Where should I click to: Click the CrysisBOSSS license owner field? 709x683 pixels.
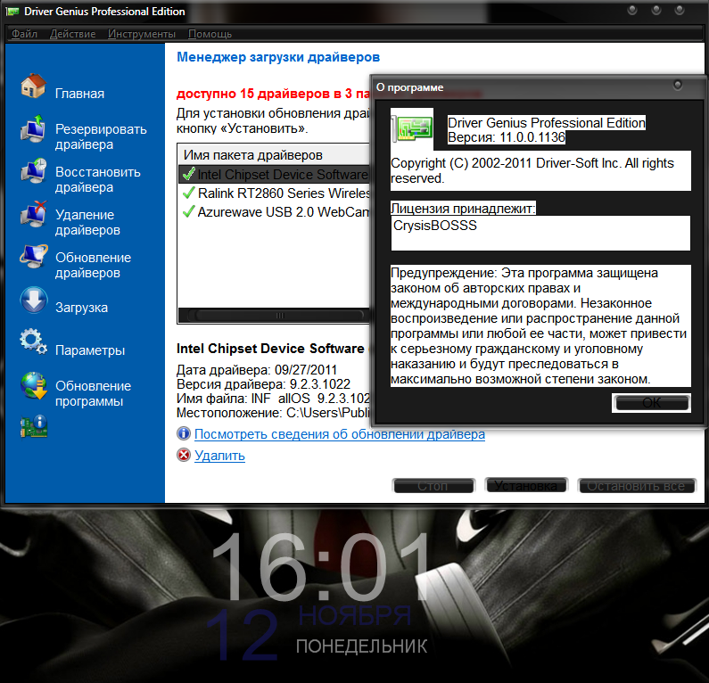[540, 233]
